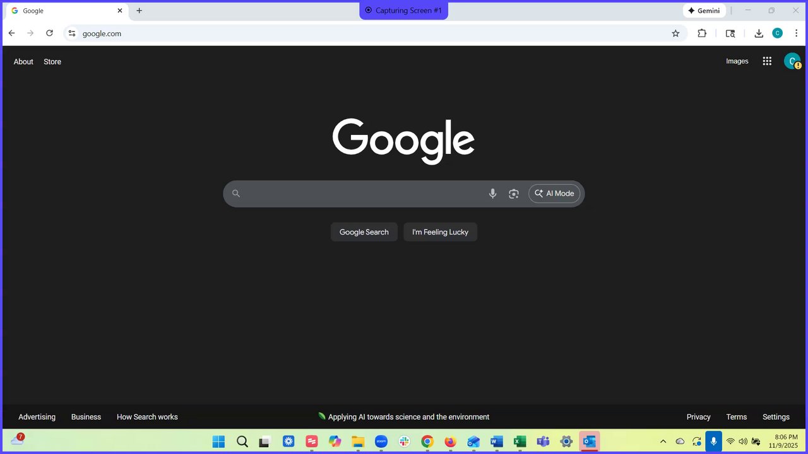Open Zoom from the taskbar
The height and width of the screenshot is (454, 808).
click(x=381, y=441)
